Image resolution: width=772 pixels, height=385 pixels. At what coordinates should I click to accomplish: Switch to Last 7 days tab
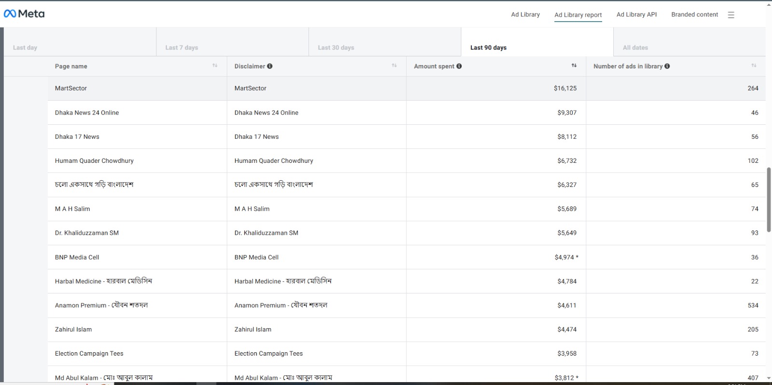pos(233,42)
